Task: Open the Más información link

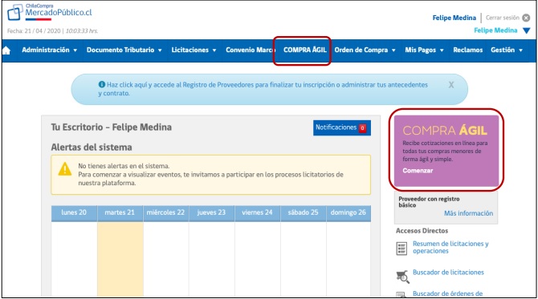Action: [468, 213]
